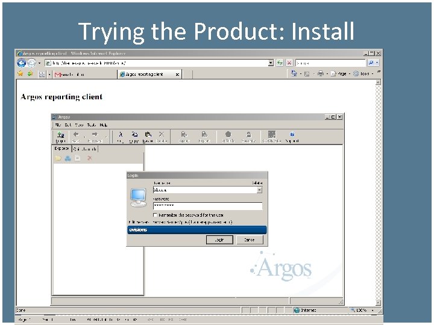This screenshot has width=434, height=325.
Task: Click the Add to Favorites icon in IE
Action: [30, 73]
